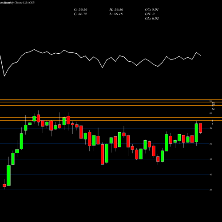Screen dimensions: 222x222
Task: Click the lowest dip of the white indicator line
Action: tap(4, 76)
